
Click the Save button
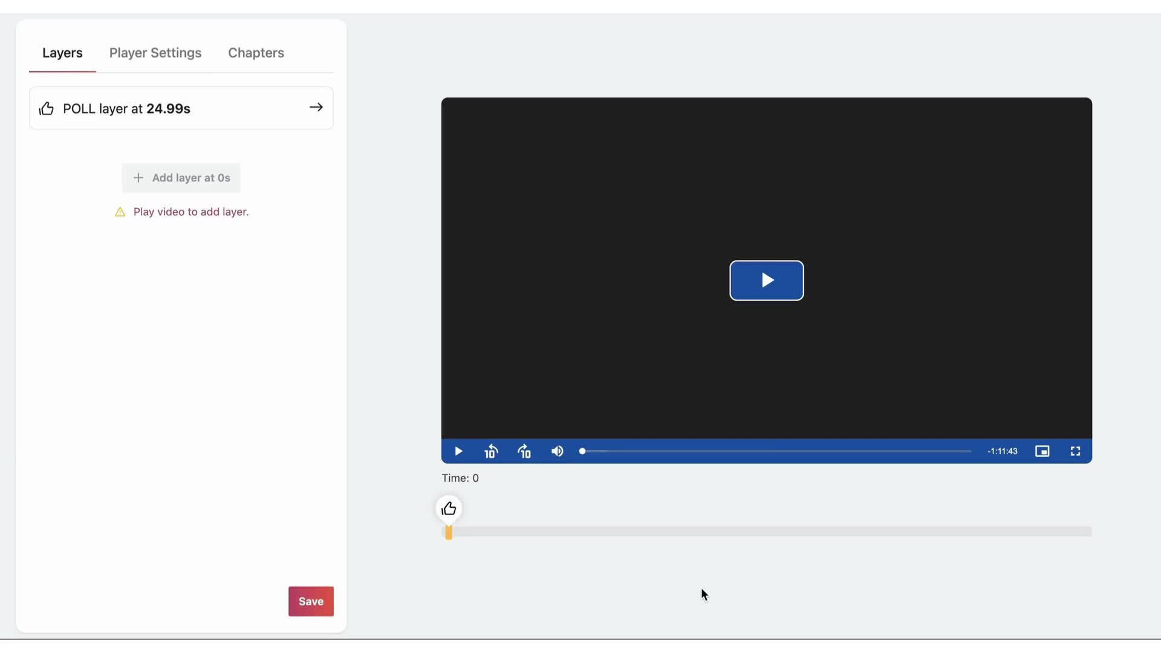tap(310, 601)
